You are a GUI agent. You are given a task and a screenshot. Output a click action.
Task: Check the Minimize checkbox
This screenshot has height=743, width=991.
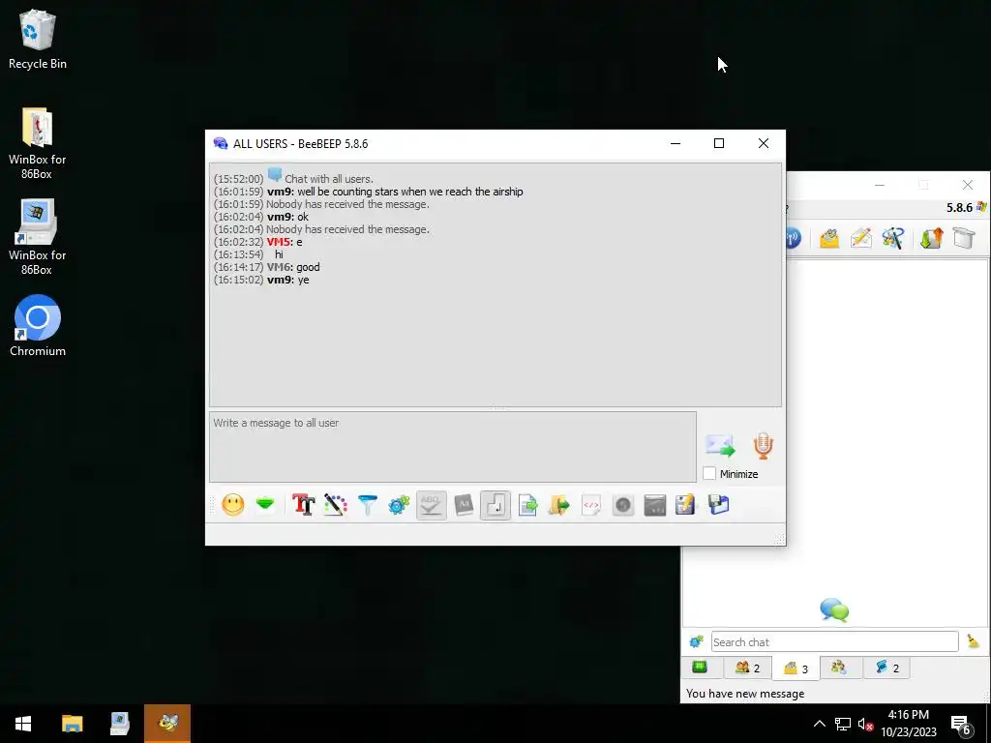pos(709,474)
